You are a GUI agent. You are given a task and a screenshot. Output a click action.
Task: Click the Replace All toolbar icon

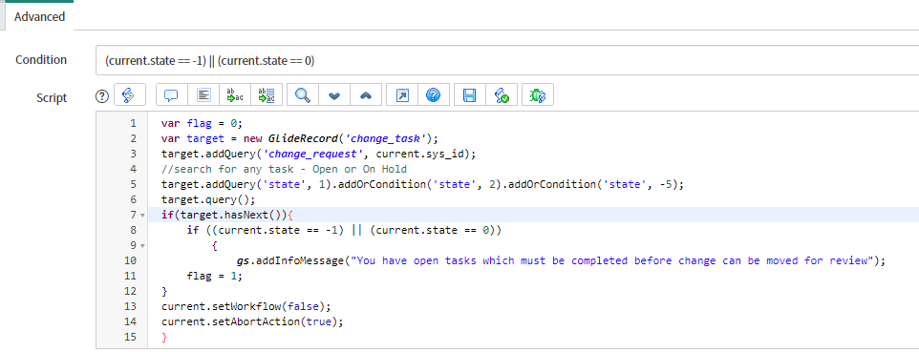267,95
